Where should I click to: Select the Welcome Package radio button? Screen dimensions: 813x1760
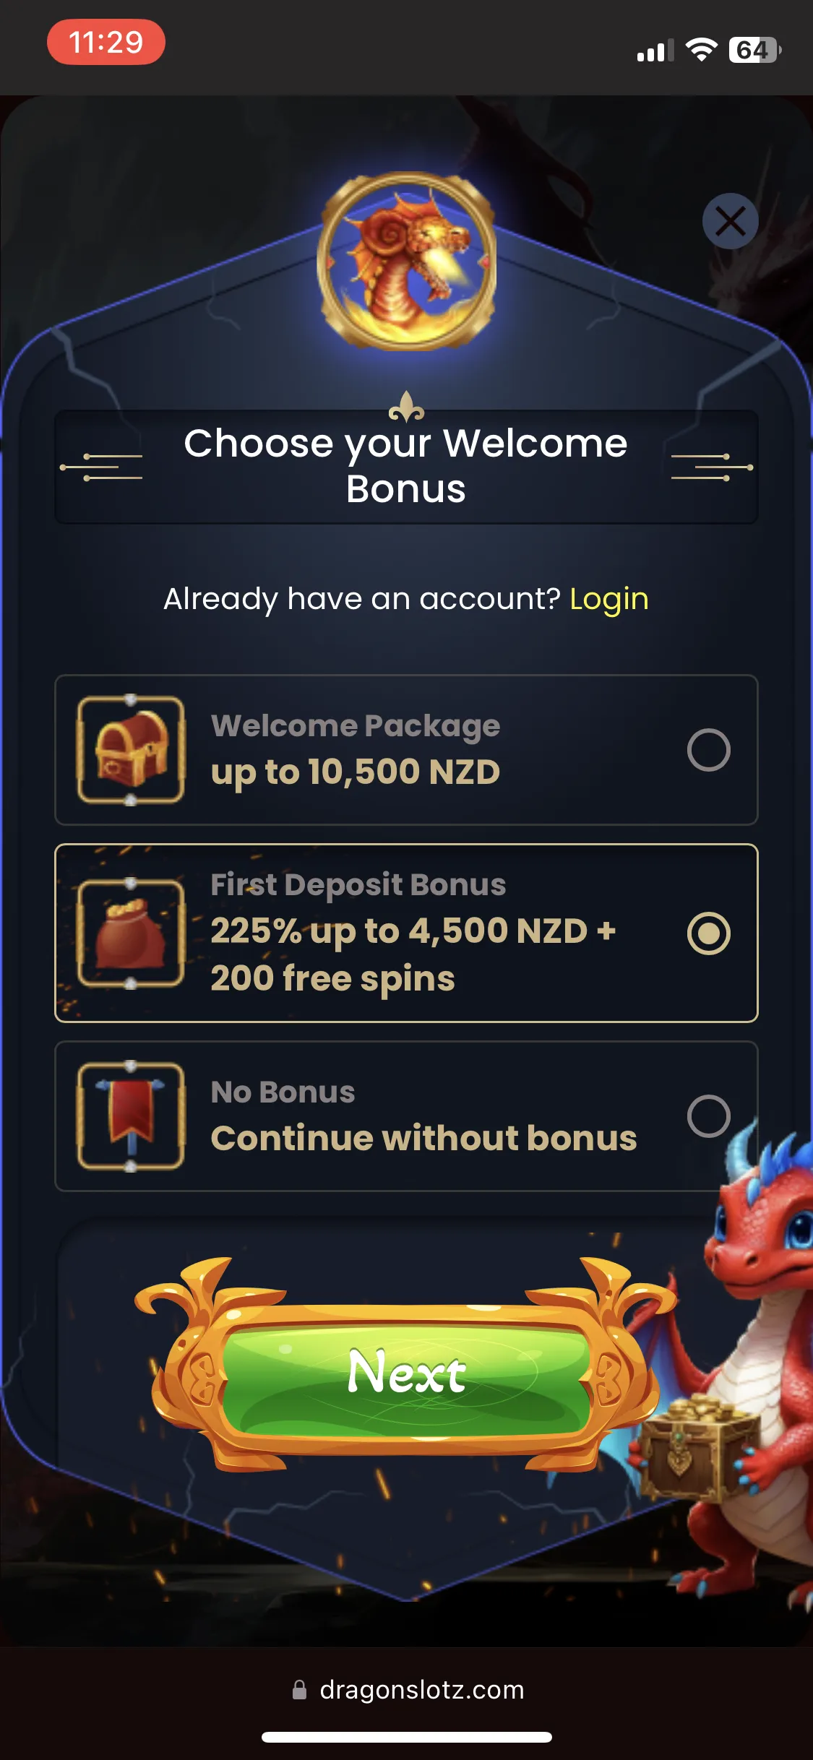708,750
